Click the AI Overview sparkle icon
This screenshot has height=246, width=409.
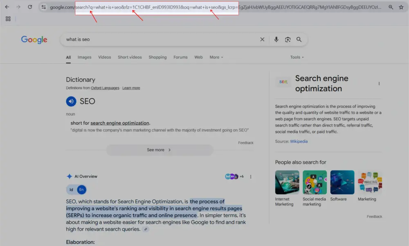point(70,177)
